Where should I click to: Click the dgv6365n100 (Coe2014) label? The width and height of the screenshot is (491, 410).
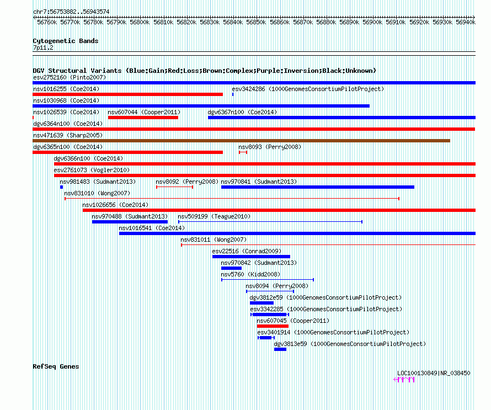[x=68, y=147]
